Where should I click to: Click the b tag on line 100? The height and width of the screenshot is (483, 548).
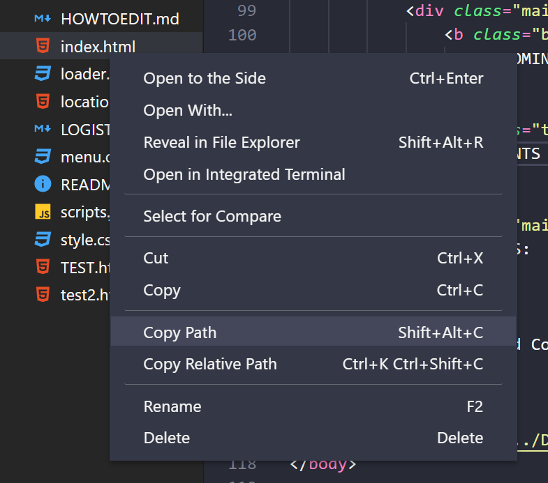[459, 35]
